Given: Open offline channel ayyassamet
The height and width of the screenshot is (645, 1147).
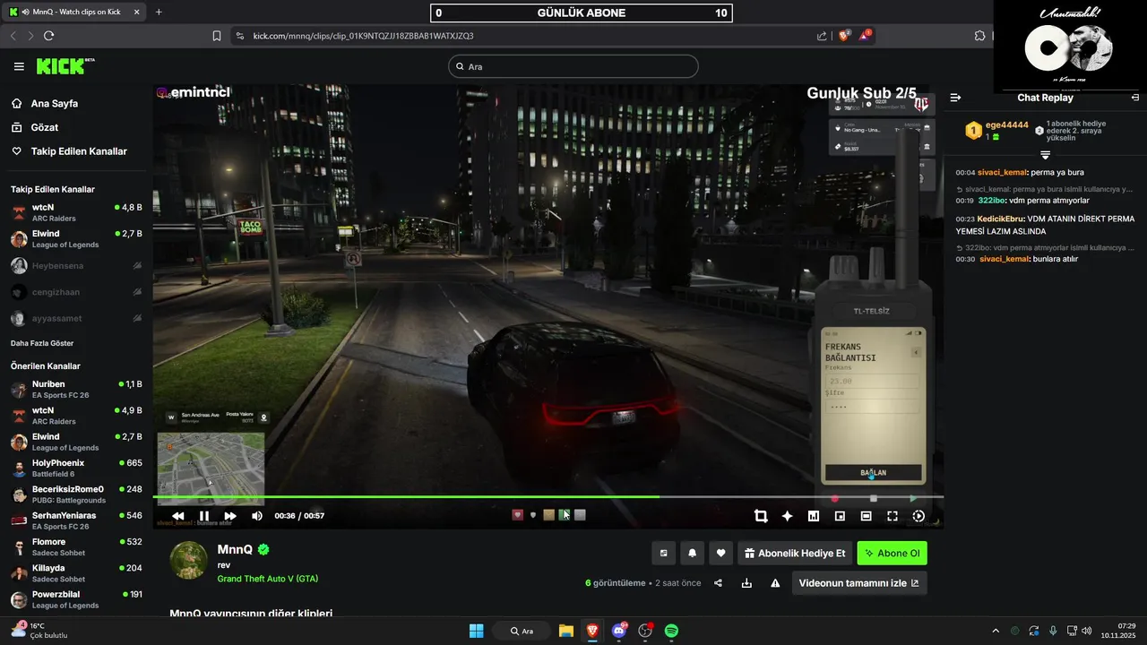Looking at the screenshot, I should tap(76, 318).
